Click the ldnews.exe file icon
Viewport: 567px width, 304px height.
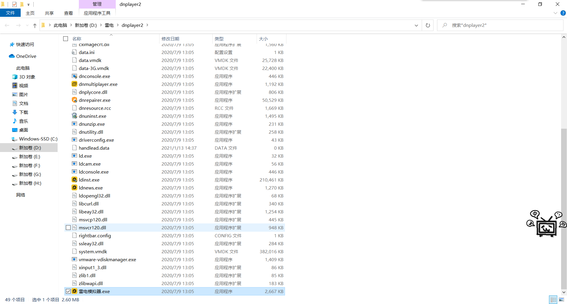coord(74,188)
